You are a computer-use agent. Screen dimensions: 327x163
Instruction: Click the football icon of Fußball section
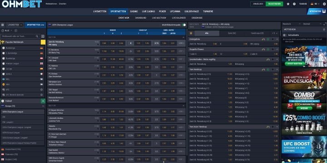point(3,101)
